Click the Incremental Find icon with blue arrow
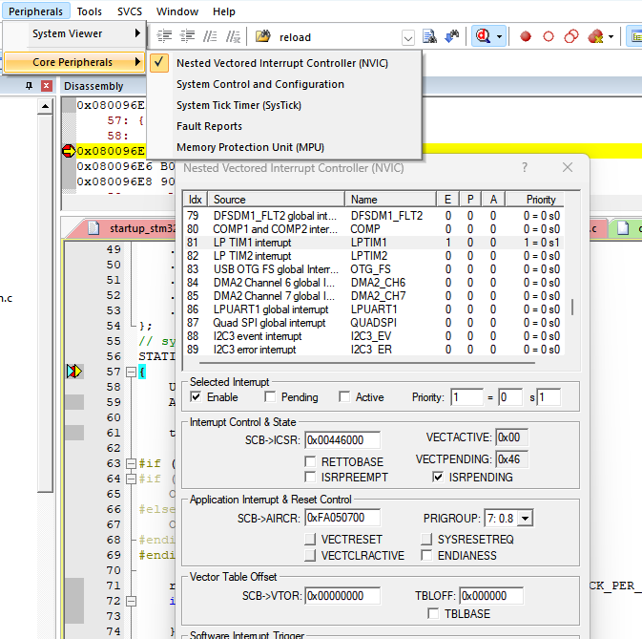The width and height of the screenshot is (642, 639). coord(452,36)
